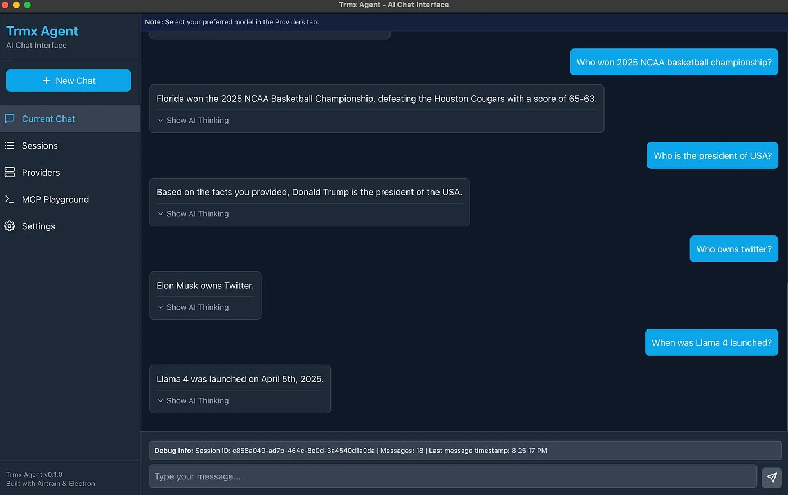This screenshot has width=788, height=495.
Task: Maximize the window with the green button
Action: tap(28, 5)
